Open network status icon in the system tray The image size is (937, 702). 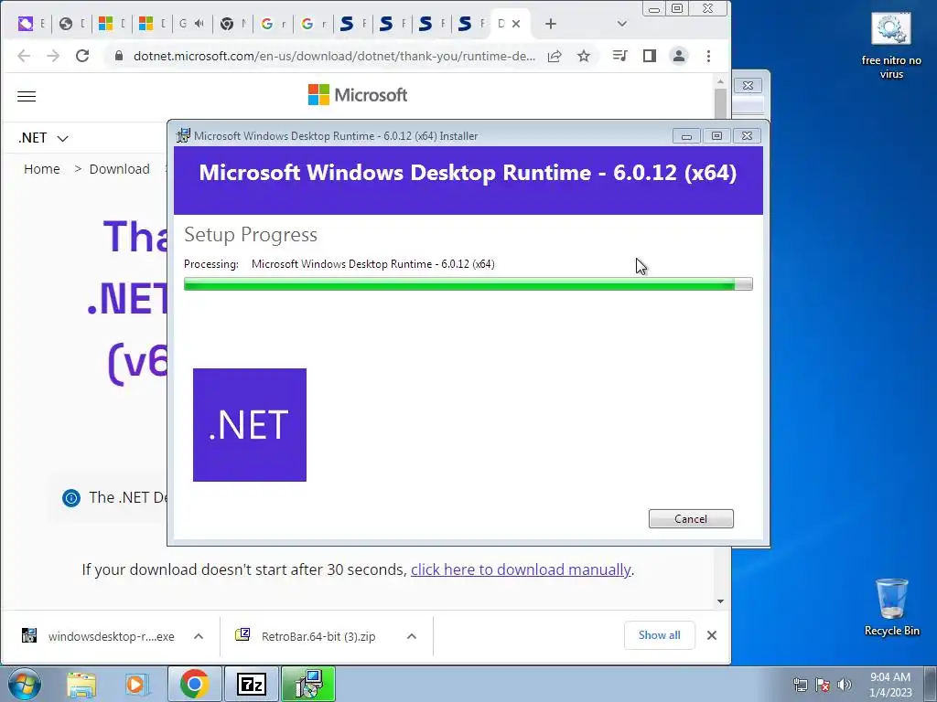pos(800,685)
